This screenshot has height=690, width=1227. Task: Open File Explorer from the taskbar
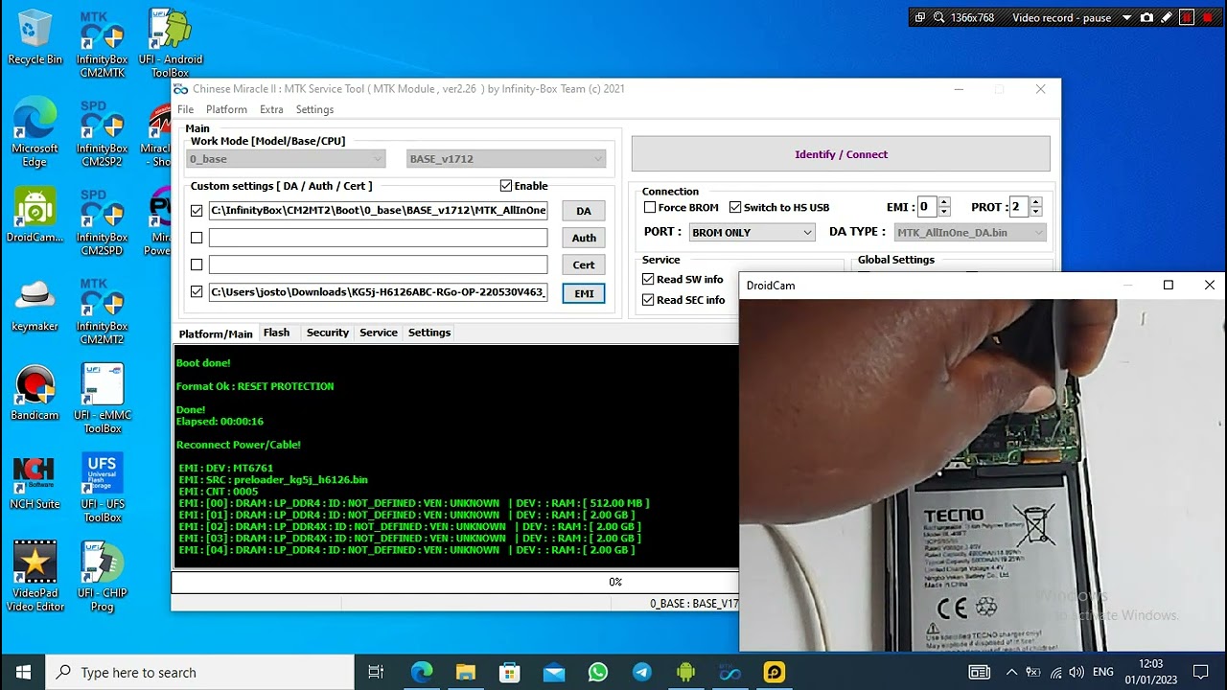(x=466, y=672)
